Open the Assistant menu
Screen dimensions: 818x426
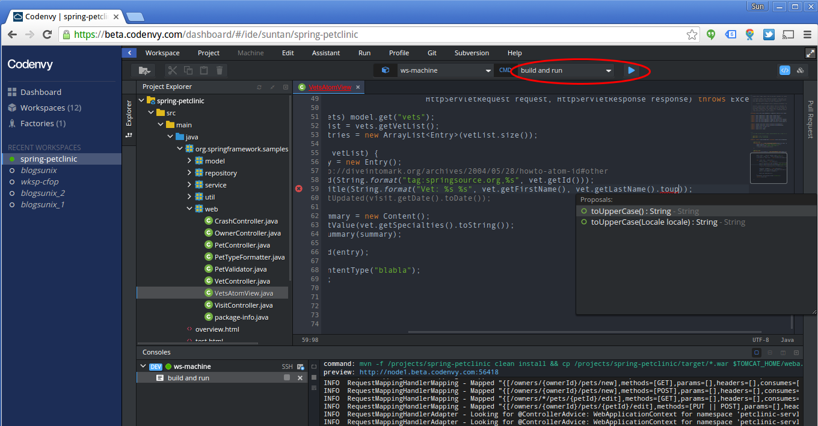point(326,53)
